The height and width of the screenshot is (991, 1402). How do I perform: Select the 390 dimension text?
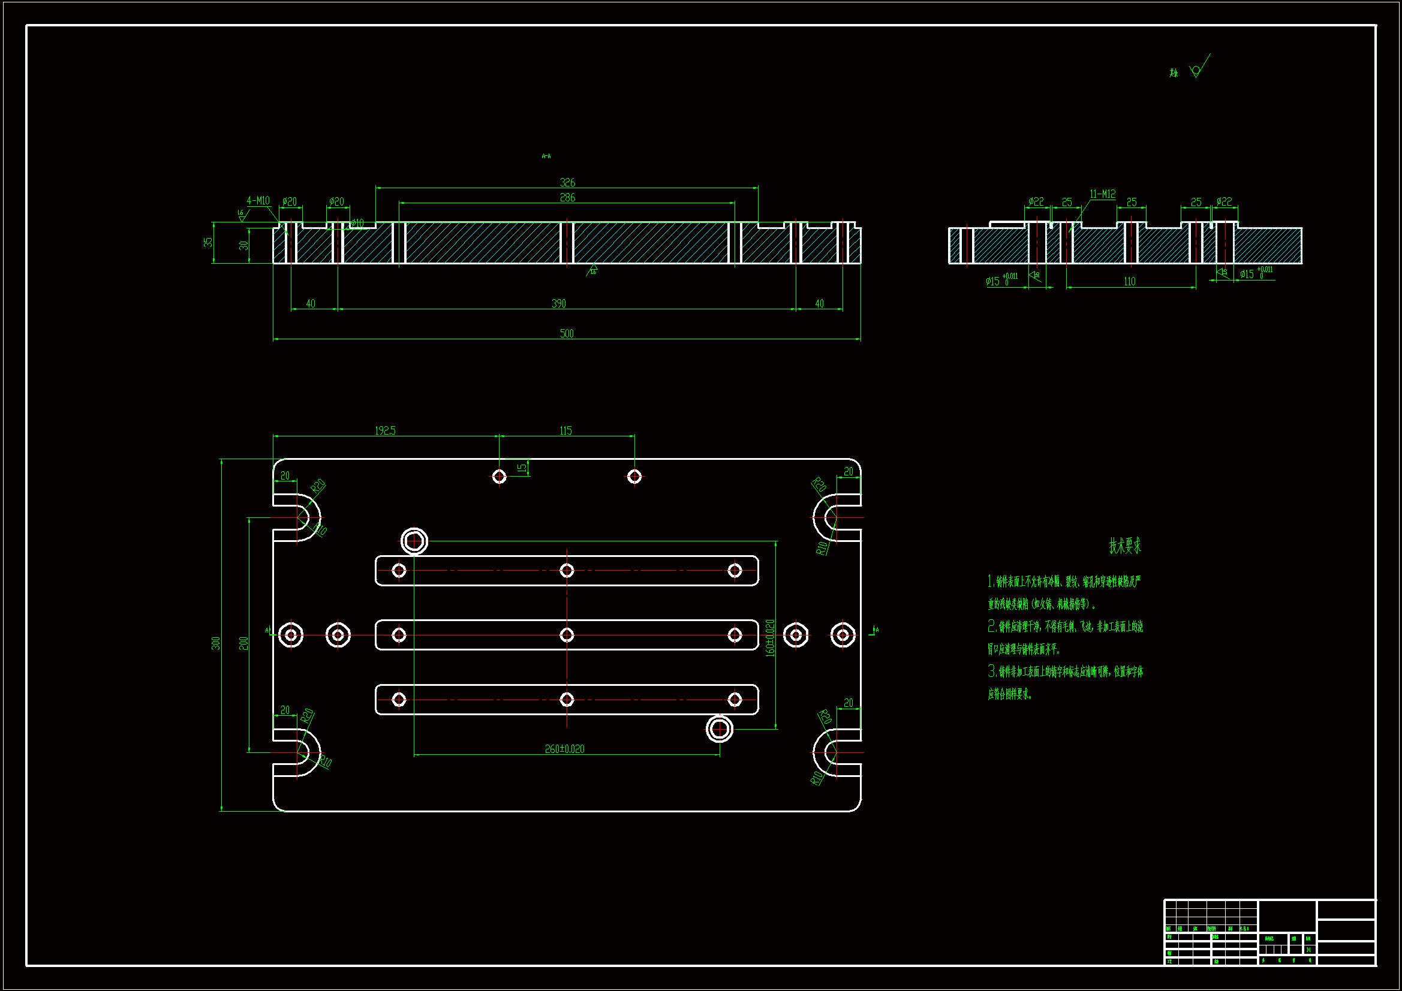558,303
